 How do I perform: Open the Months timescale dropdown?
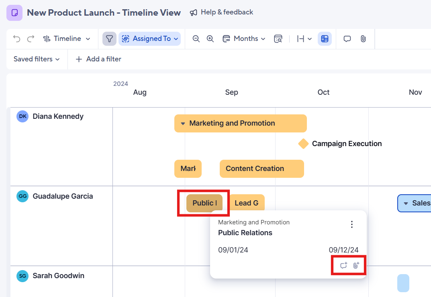244,39
